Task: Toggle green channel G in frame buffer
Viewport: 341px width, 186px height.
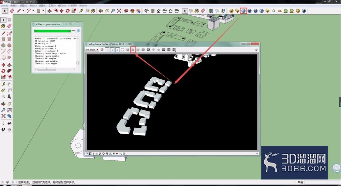Action: click(x=113, y=50)
